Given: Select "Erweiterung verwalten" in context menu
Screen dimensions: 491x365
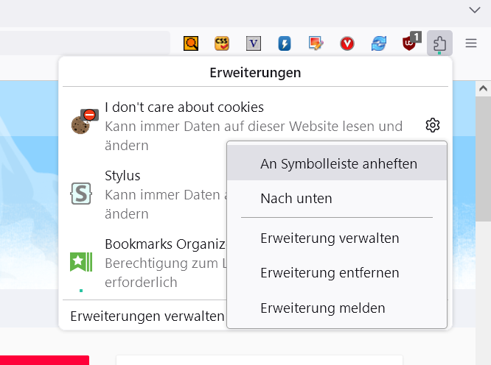Looking at the screenshot, I should pyautogui.click(x=330, y=238).
